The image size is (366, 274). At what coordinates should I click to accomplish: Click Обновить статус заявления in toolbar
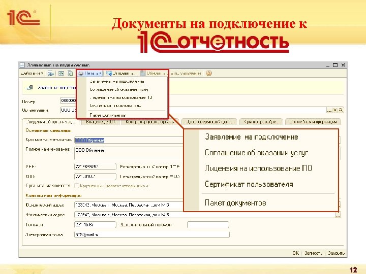[171, 74]
